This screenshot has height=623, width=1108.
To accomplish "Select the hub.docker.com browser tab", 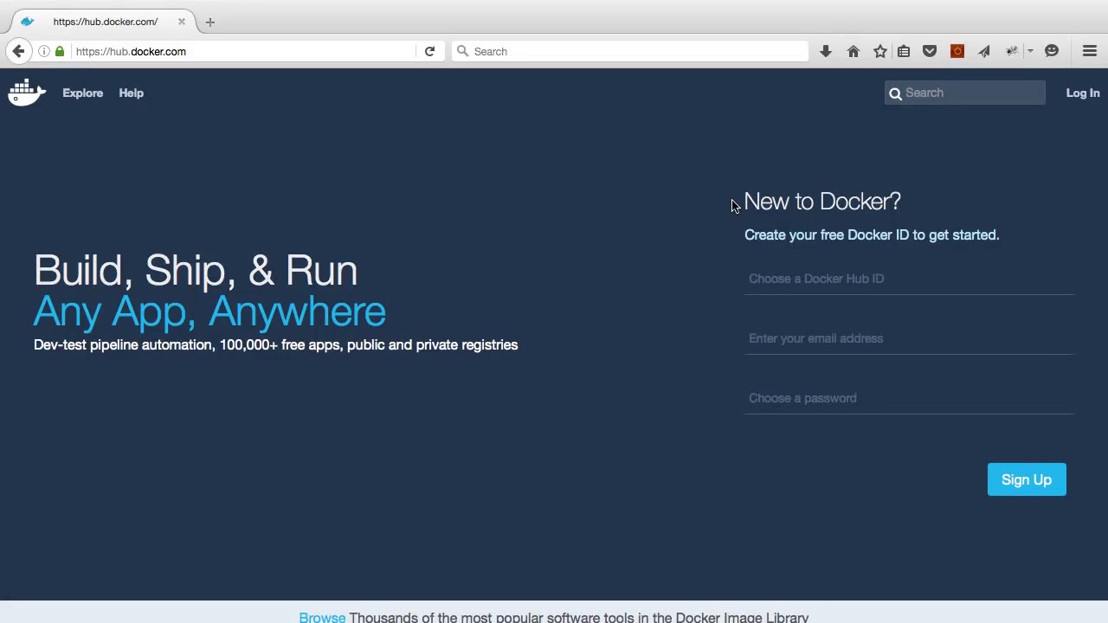I will pyautogui.click(x=102, y=22).
